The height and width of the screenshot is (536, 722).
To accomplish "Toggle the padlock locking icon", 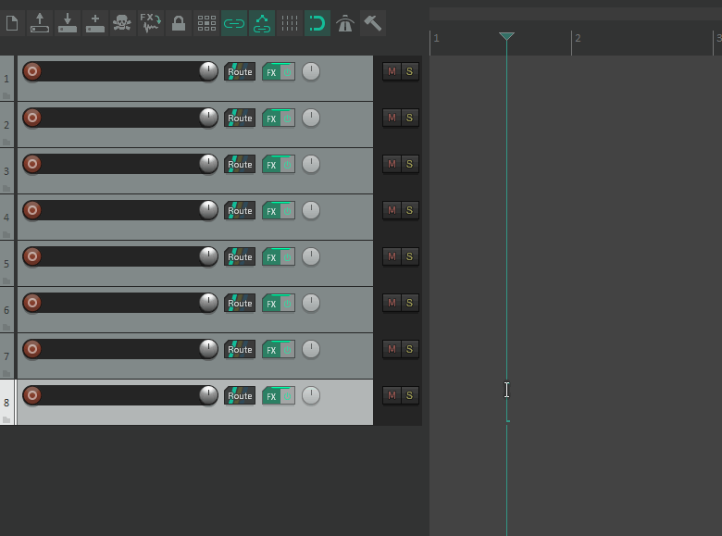I will [179, 23].
